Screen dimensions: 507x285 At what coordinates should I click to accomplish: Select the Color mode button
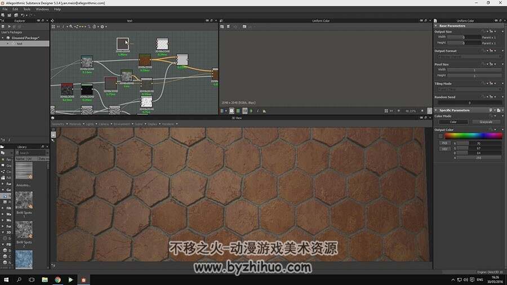coord(453,122)
